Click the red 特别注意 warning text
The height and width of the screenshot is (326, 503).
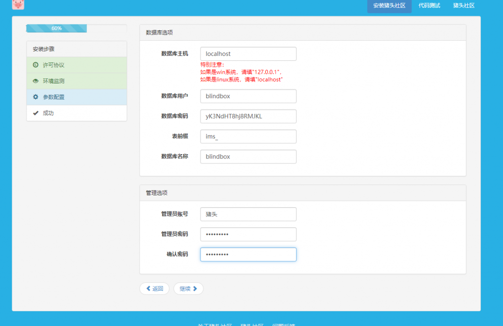[x=212, y=65]
